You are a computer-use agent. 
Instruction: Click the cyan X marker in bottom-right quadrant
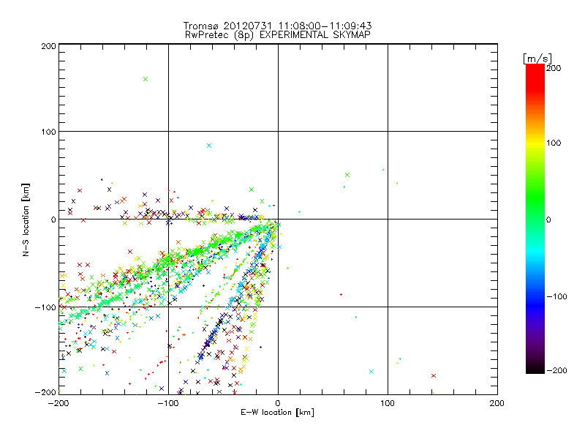[x=371, y=372]
